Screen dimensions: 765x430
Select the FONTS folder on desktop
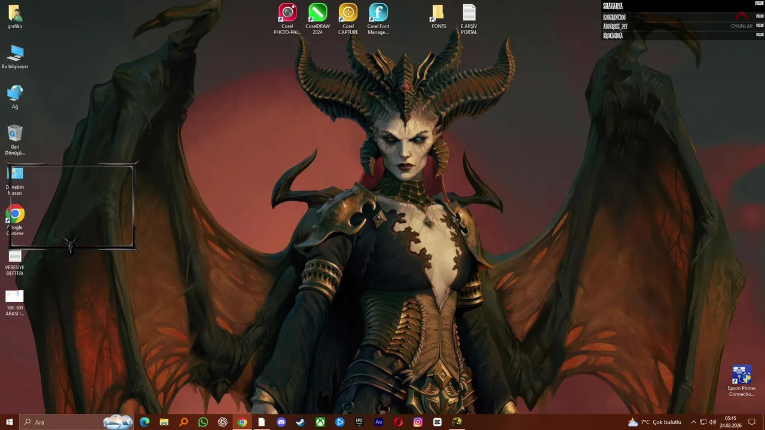(439, 17)
